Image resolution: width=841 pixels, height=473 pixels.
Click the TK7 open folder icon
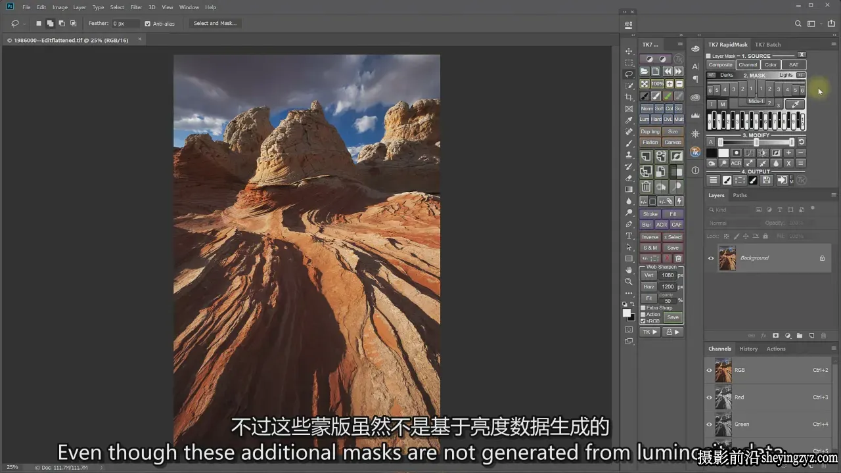(645, 71)
